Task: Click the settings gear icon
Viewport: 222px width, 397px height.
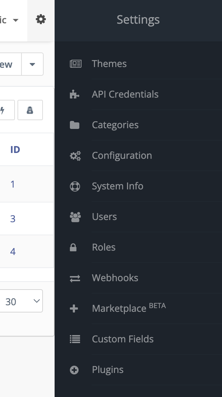Action: pyautogui.click(x=41, y=20)
